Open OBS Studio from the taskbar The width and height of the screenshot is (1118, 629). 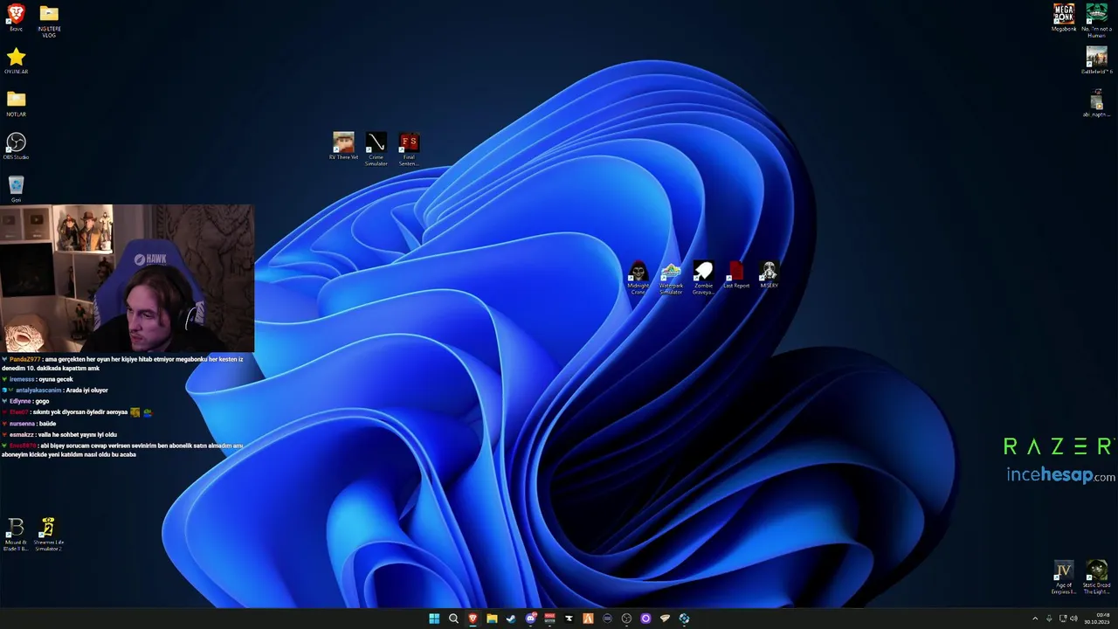tap(626, 619)
